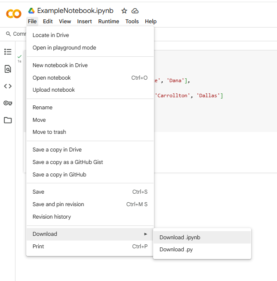This screenshot has height=281, width=277.
Task: Open the Runtime menu
Action: pyautogui.click(x=108, y=22)
